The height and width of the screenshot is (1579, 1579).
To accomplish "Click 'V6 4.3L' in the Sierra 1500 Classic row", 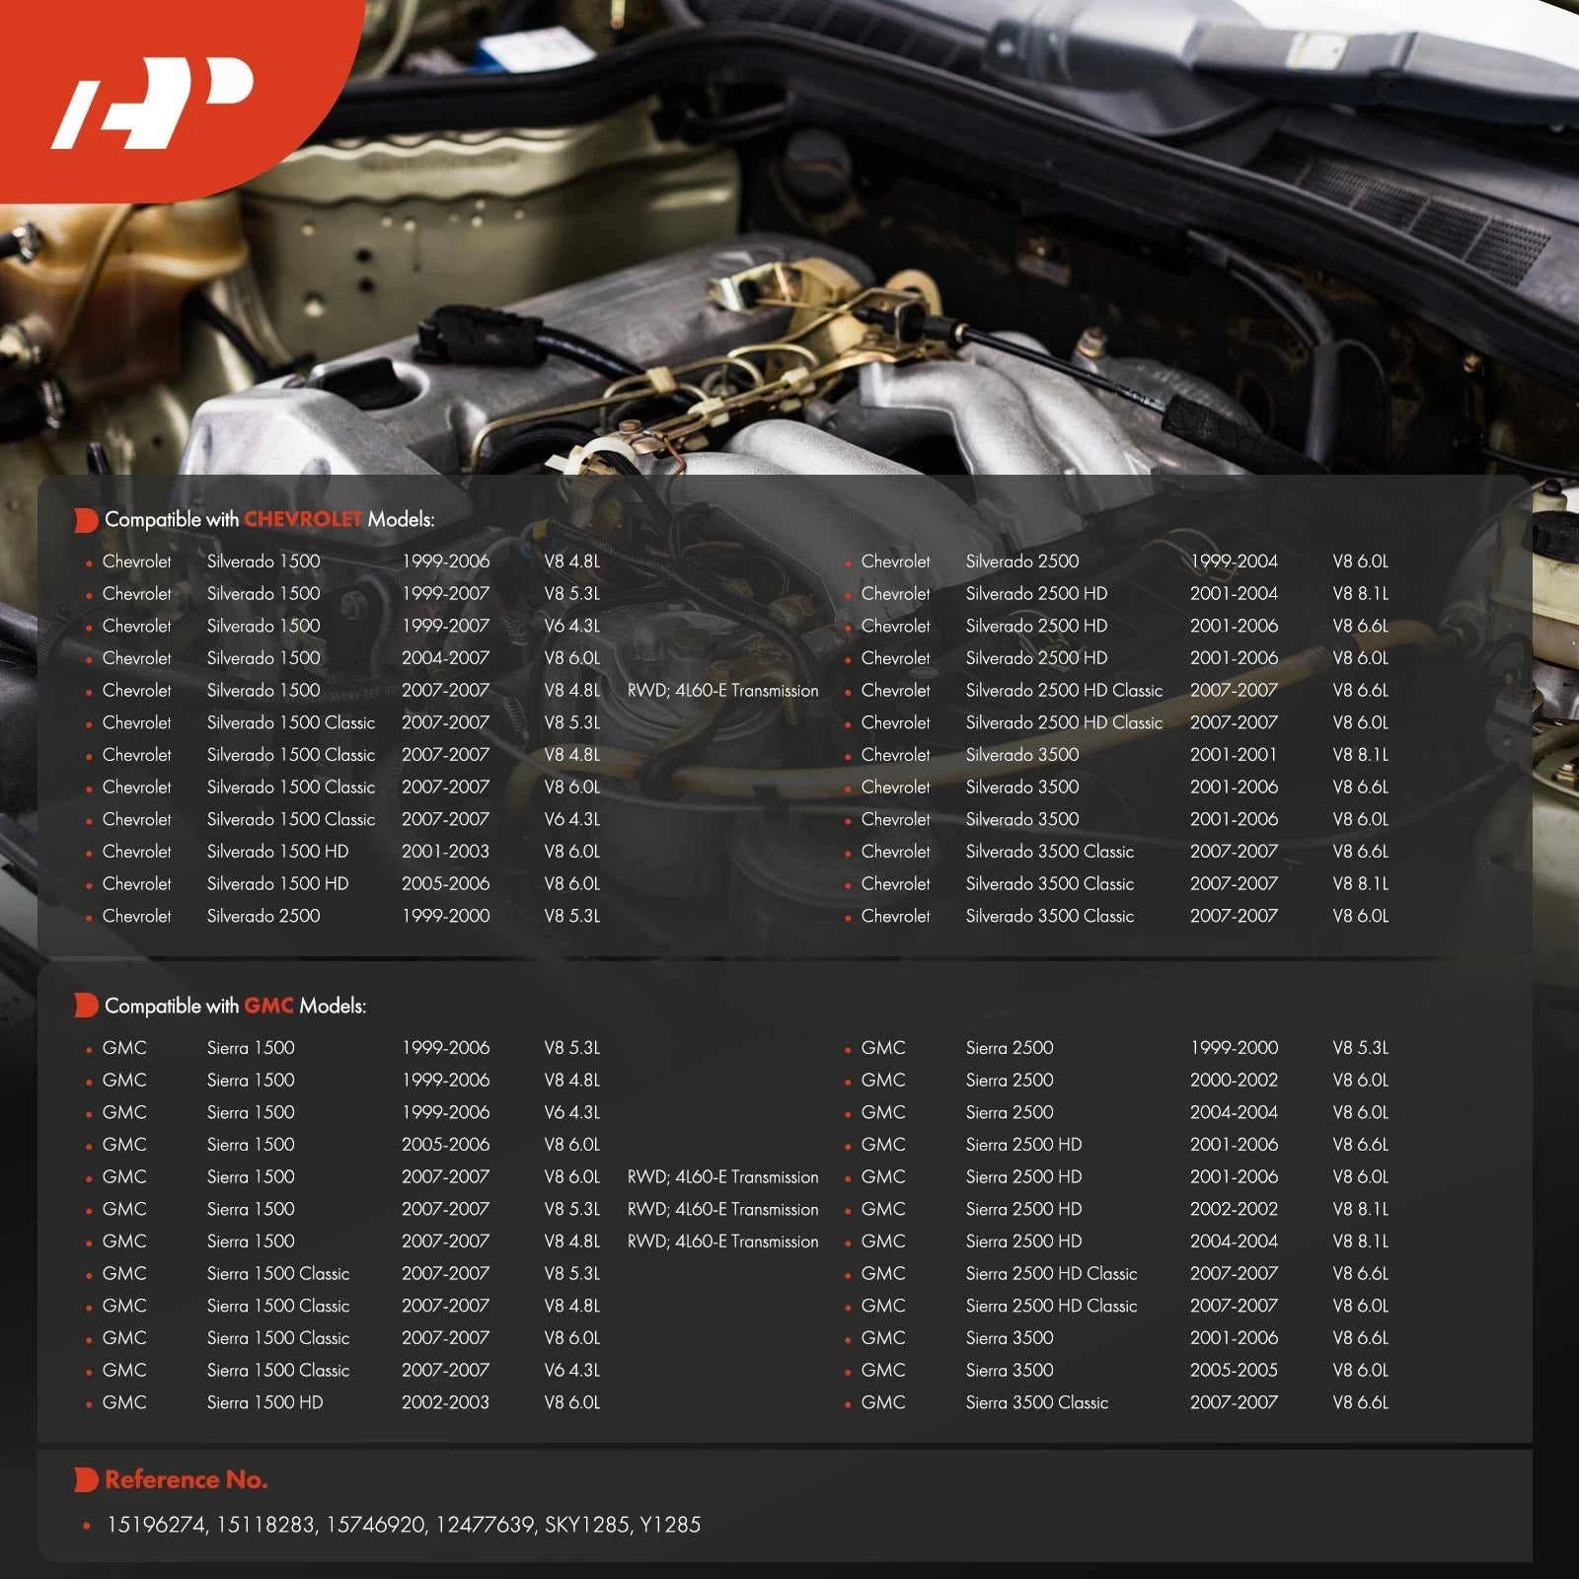I will point(571,1371).
